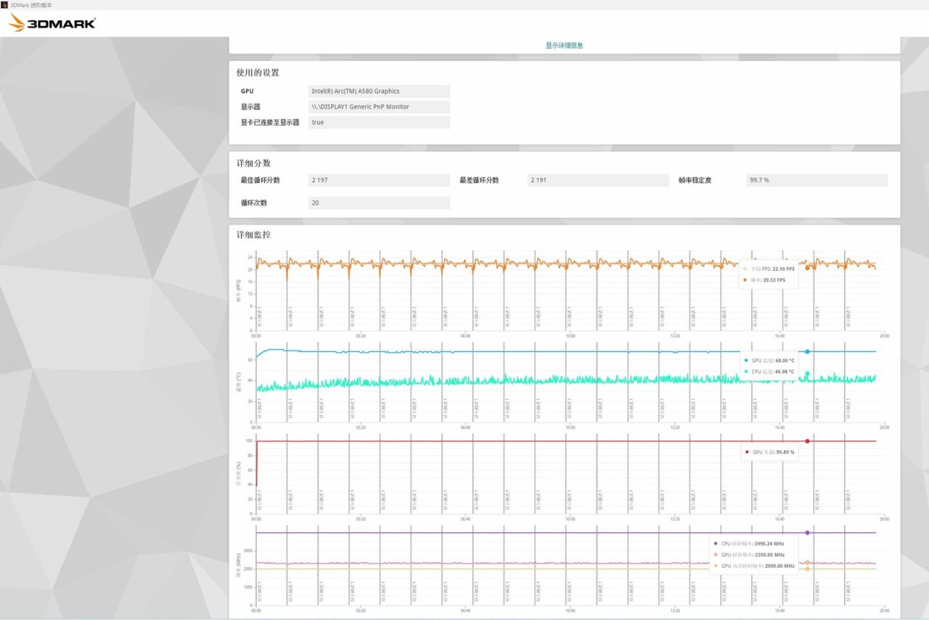The height and width of the screenshot is (620, 929).
Task: Click the average FPS 22.10 tooltip entry
Action: click(x=773, y=269)
